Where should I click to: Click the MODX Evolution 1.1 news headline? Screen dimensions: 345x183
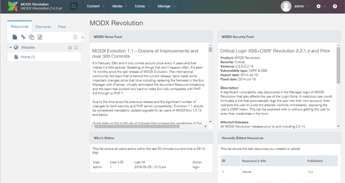pyautogui.click(x=145, y=54)
